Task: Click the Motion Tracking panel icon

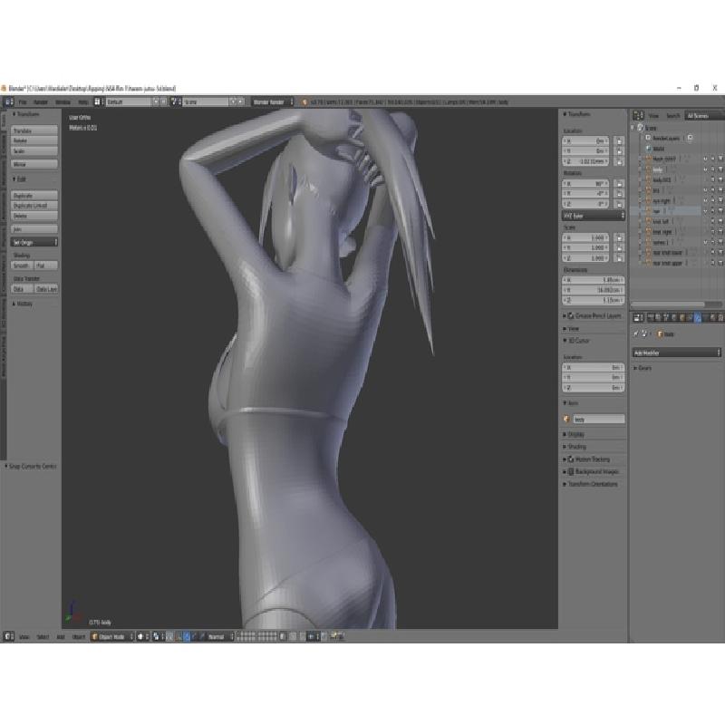Action: 571,459
